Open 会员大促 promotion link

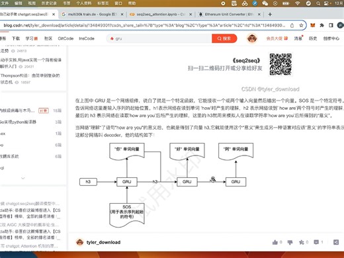pos(277,38)
